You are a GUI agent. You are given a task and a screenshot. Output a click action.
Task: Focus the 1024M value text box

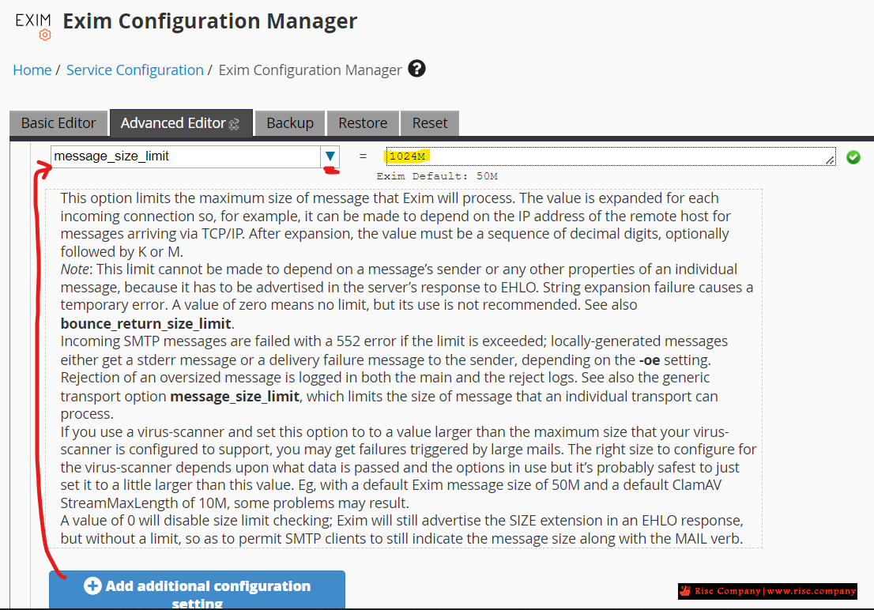click(610, 156)
